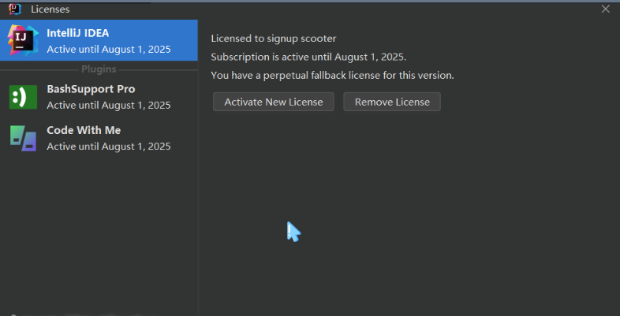Click the Code With Me icon

(x=23, y=138)
